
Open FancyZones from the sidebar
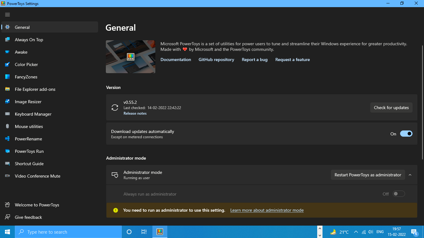coord(7,77)
